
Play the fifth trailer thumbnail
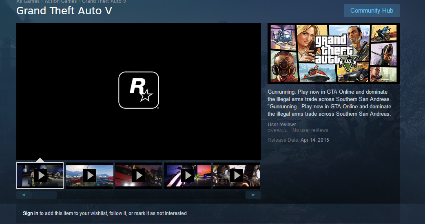pos(237,176)
